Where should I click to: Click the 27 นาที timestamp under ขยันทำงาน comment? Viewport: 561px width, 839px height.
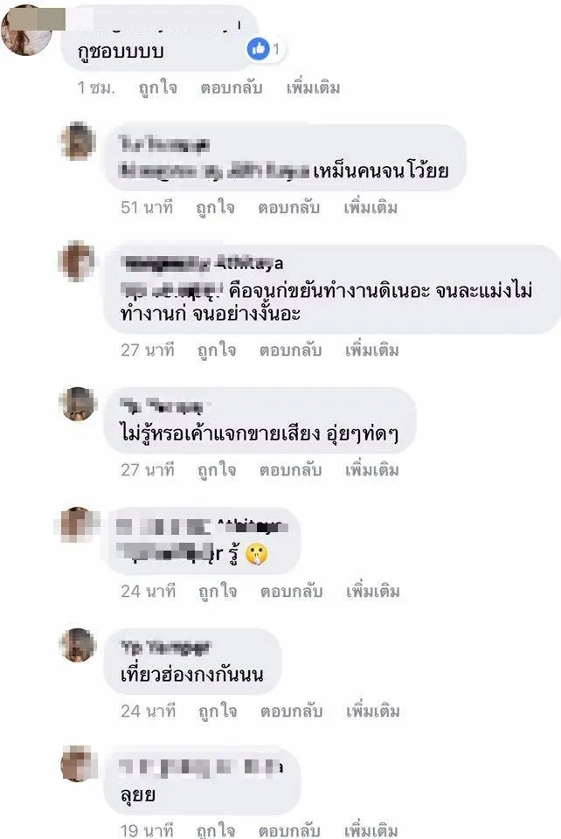[x=148, y=350]
